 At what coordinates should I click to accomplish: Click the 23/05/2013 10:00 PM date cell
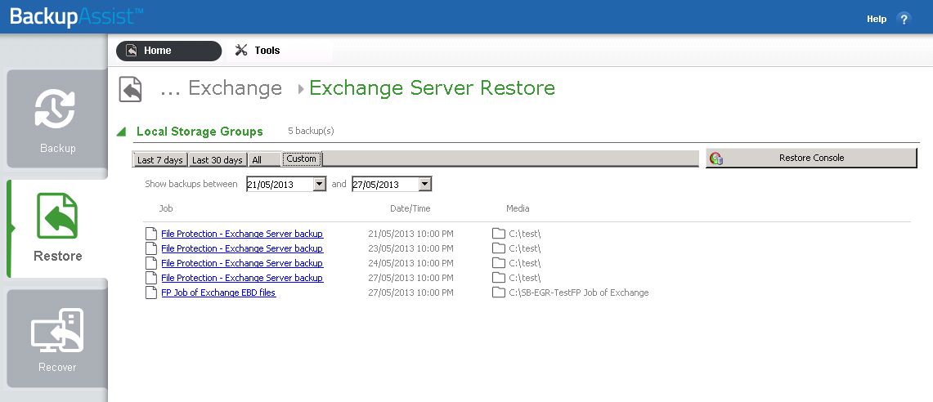click(410, 248)
